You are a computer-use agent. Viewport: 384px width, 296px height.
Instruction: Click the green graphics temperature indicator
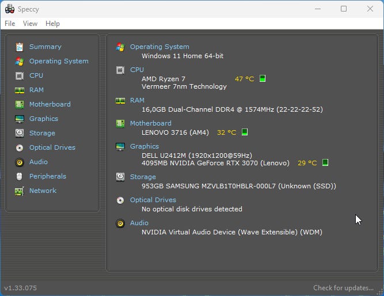pyautogui.click(x=325, y=163)
